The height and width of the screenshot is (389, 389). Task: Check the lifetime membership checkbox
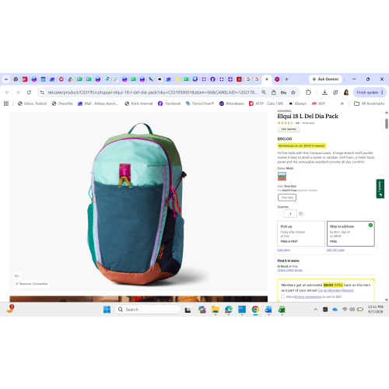click(282, 296)
